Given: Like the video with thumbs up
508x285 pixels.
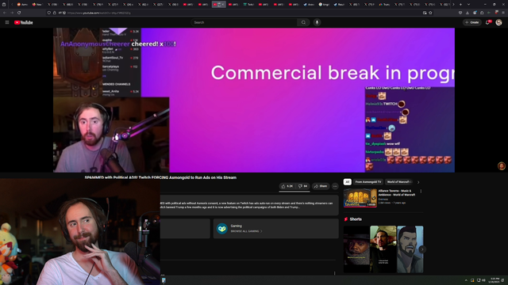Looking at the screenshot, I should (x=287, y=186).
